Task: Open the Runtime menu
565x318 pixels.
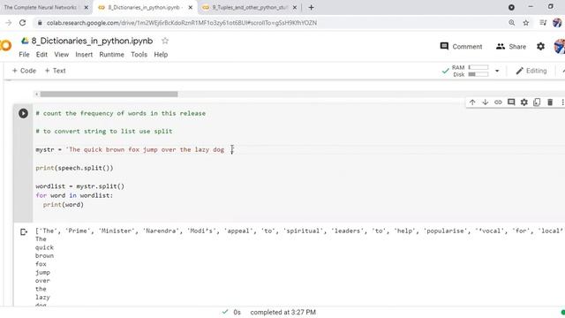Action: 112,55
